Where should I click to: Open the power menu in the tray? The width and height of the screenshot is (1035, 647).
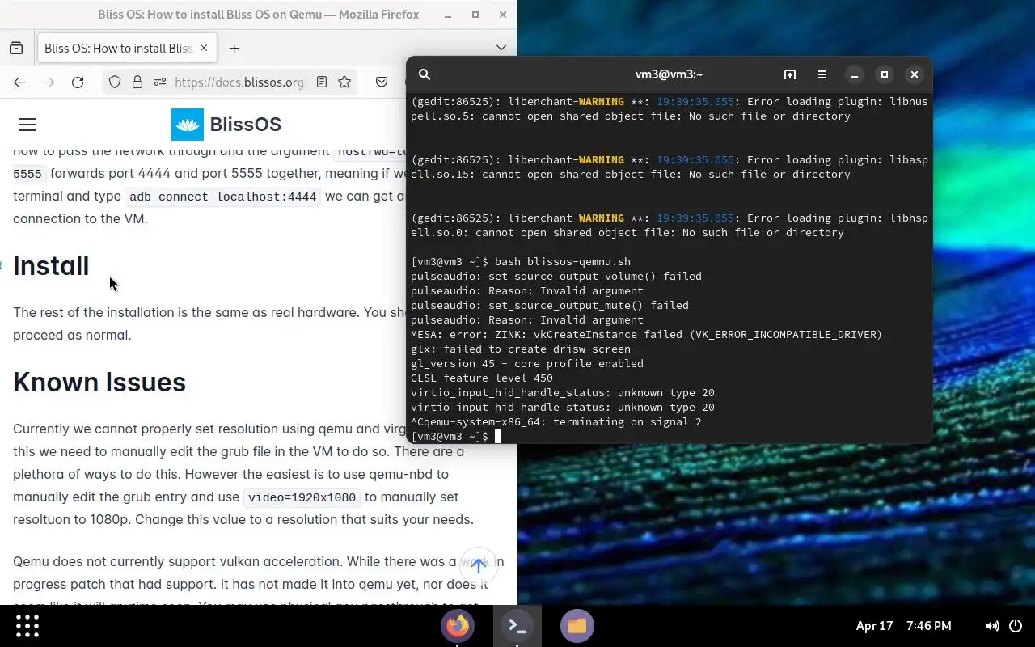coord(1016,626)
